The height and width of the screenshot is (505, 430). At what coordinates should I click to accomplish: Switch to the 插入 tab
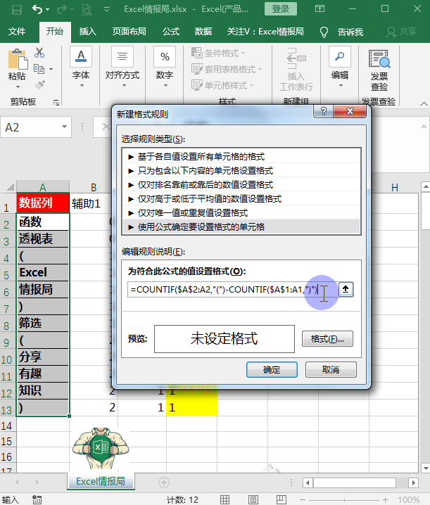pos(88,32)
